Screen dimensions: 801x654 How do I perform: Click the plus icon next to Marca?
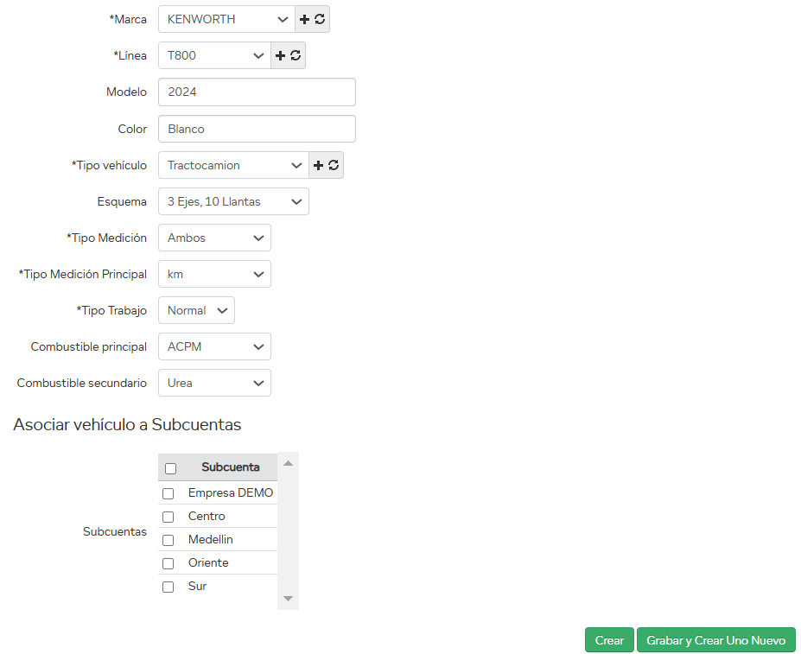coord(304,19)
